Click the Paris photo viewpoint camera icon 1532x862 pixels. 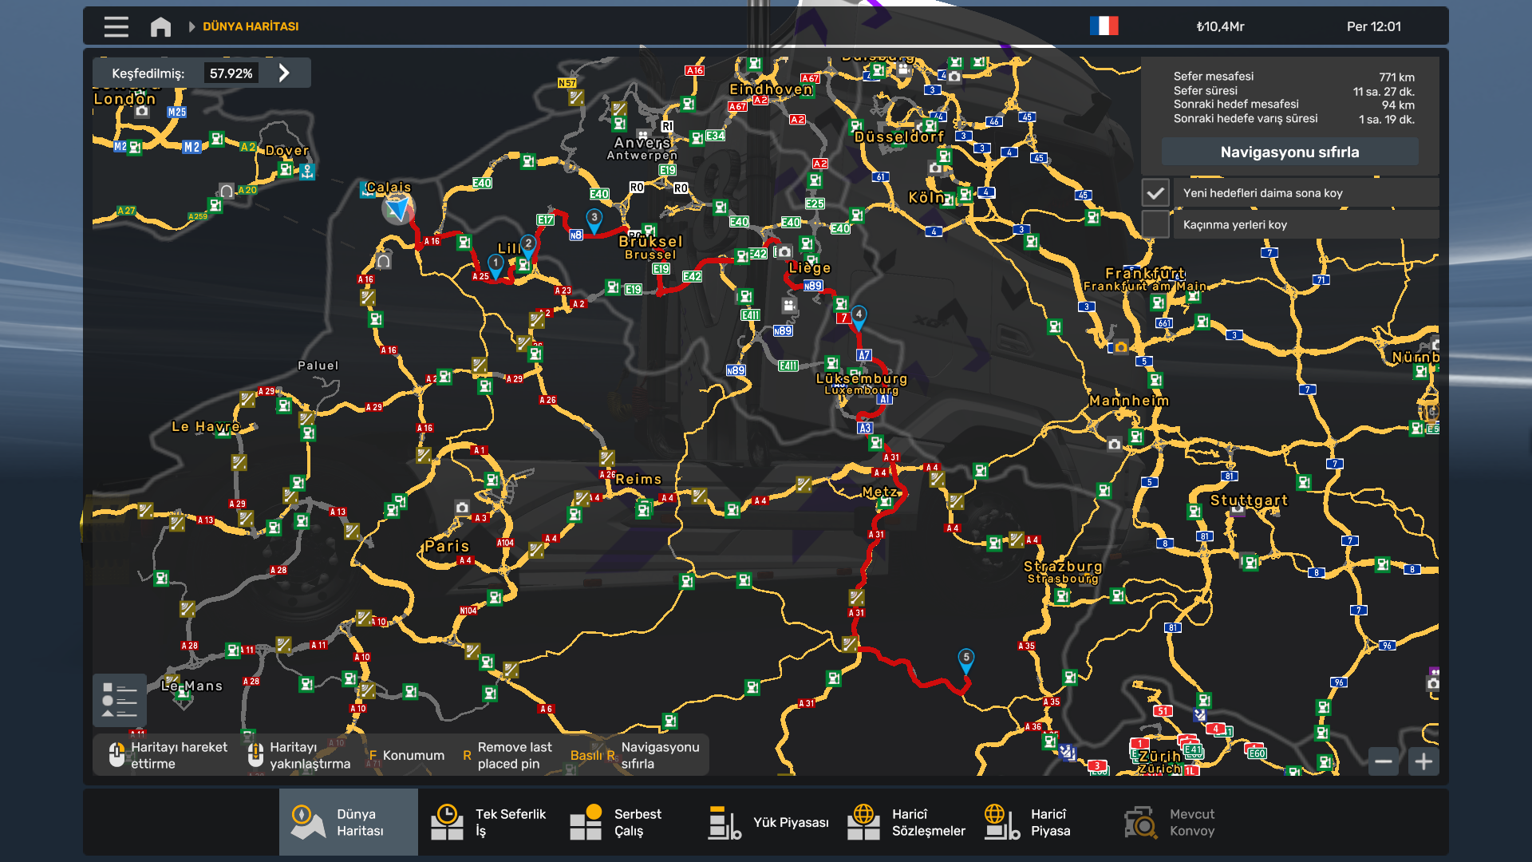coord(462,507)
